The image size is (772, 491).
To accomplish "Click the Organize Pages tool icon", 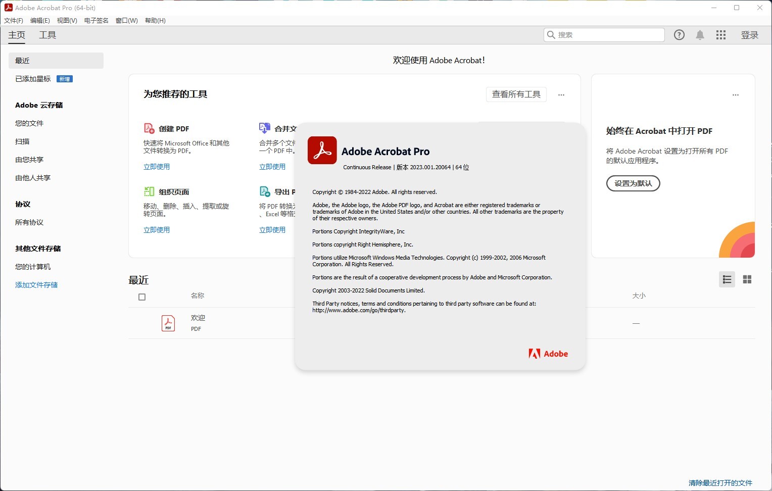I will 149,191.
